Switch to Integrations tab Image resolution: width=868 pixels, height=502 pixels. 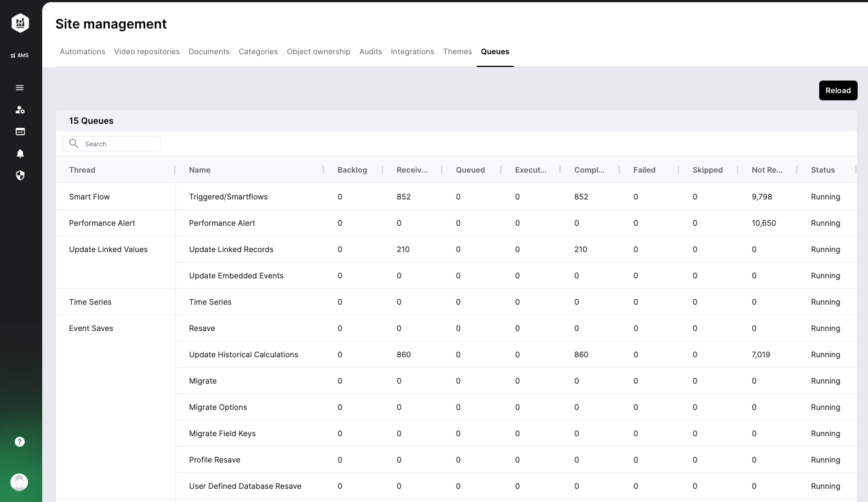click(x=412, y=52)
